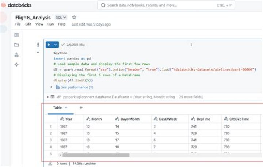The height and width of the screenshot is (167, 263).
Task: Expand See performance section arrow
Action: (x=52, y=87)
